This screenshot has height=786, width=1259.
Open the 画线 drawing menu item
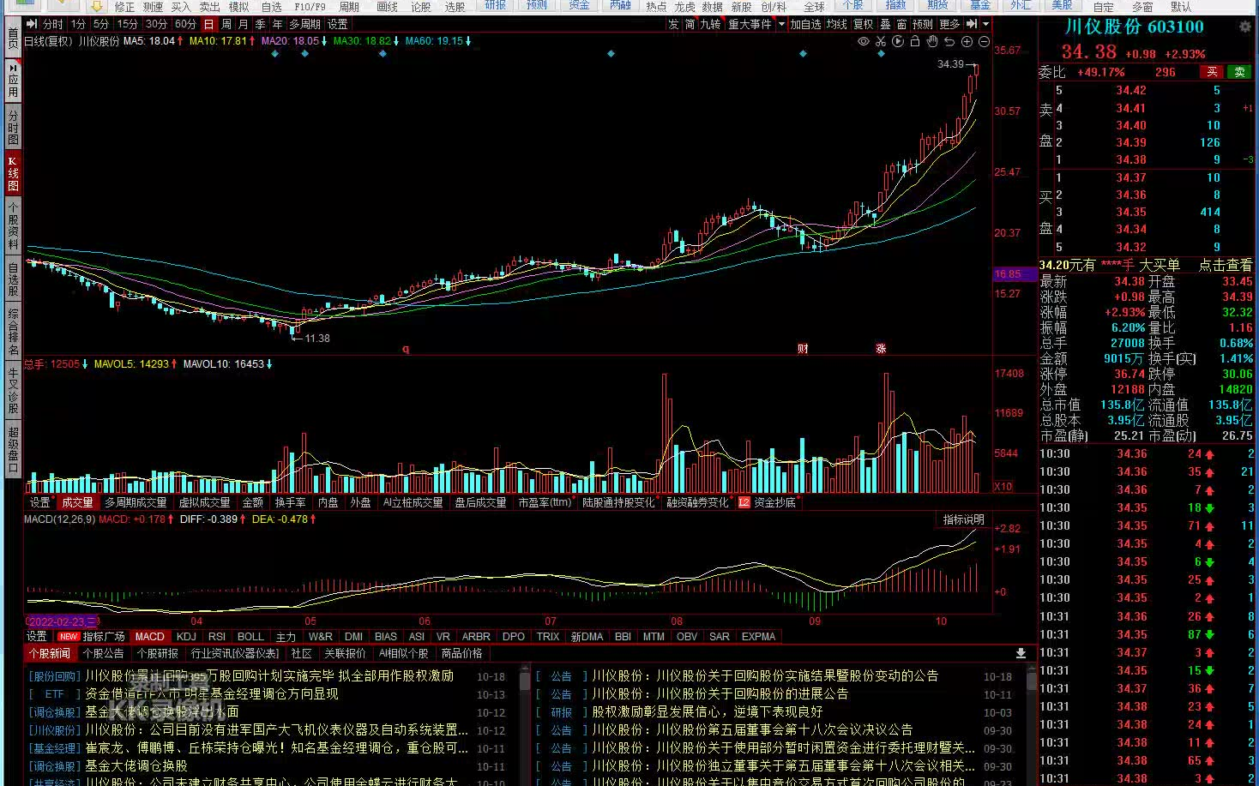point(388,6)
